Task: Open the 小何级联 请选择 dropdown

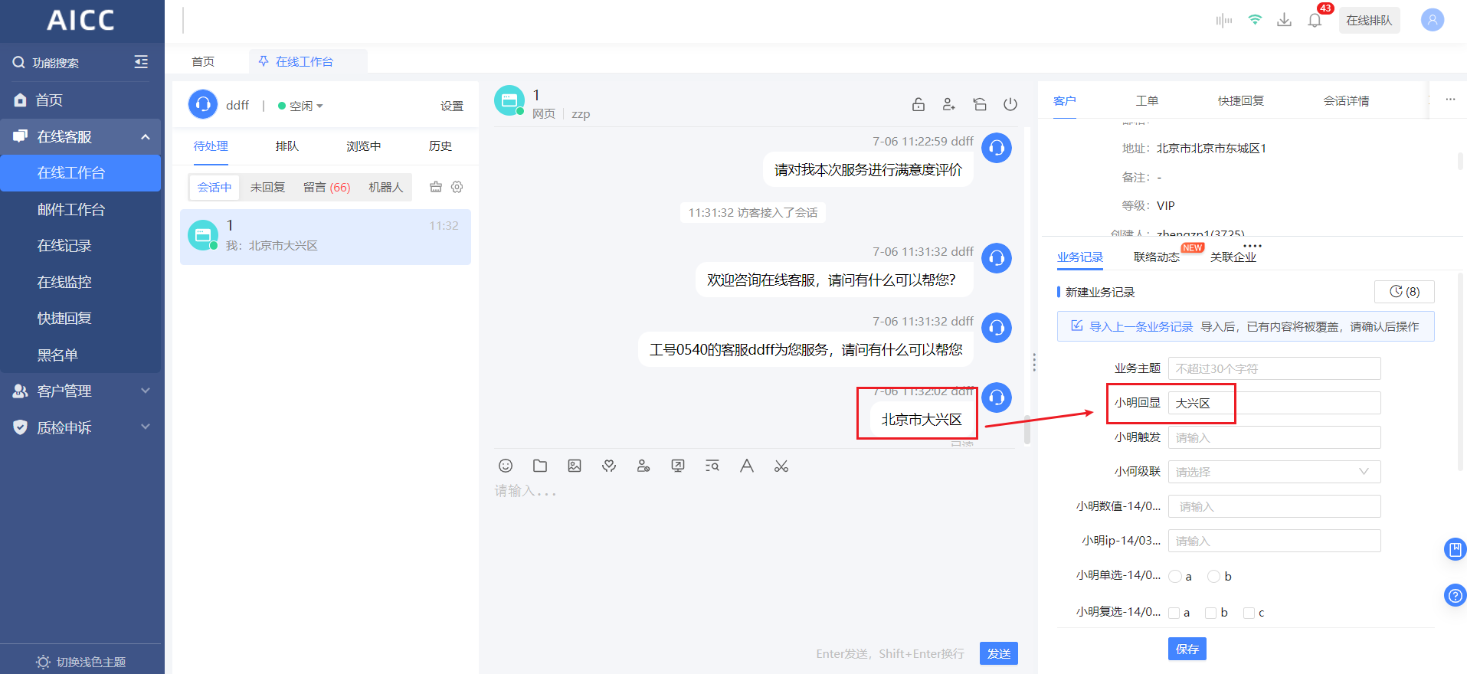Action: [1274, 472]
